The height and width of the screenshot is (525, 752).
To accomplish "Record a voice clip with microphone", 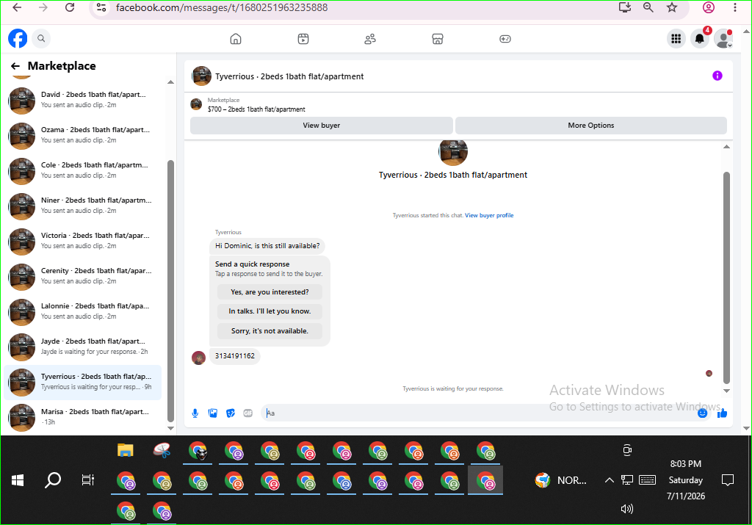I will [x=195, y=413].
